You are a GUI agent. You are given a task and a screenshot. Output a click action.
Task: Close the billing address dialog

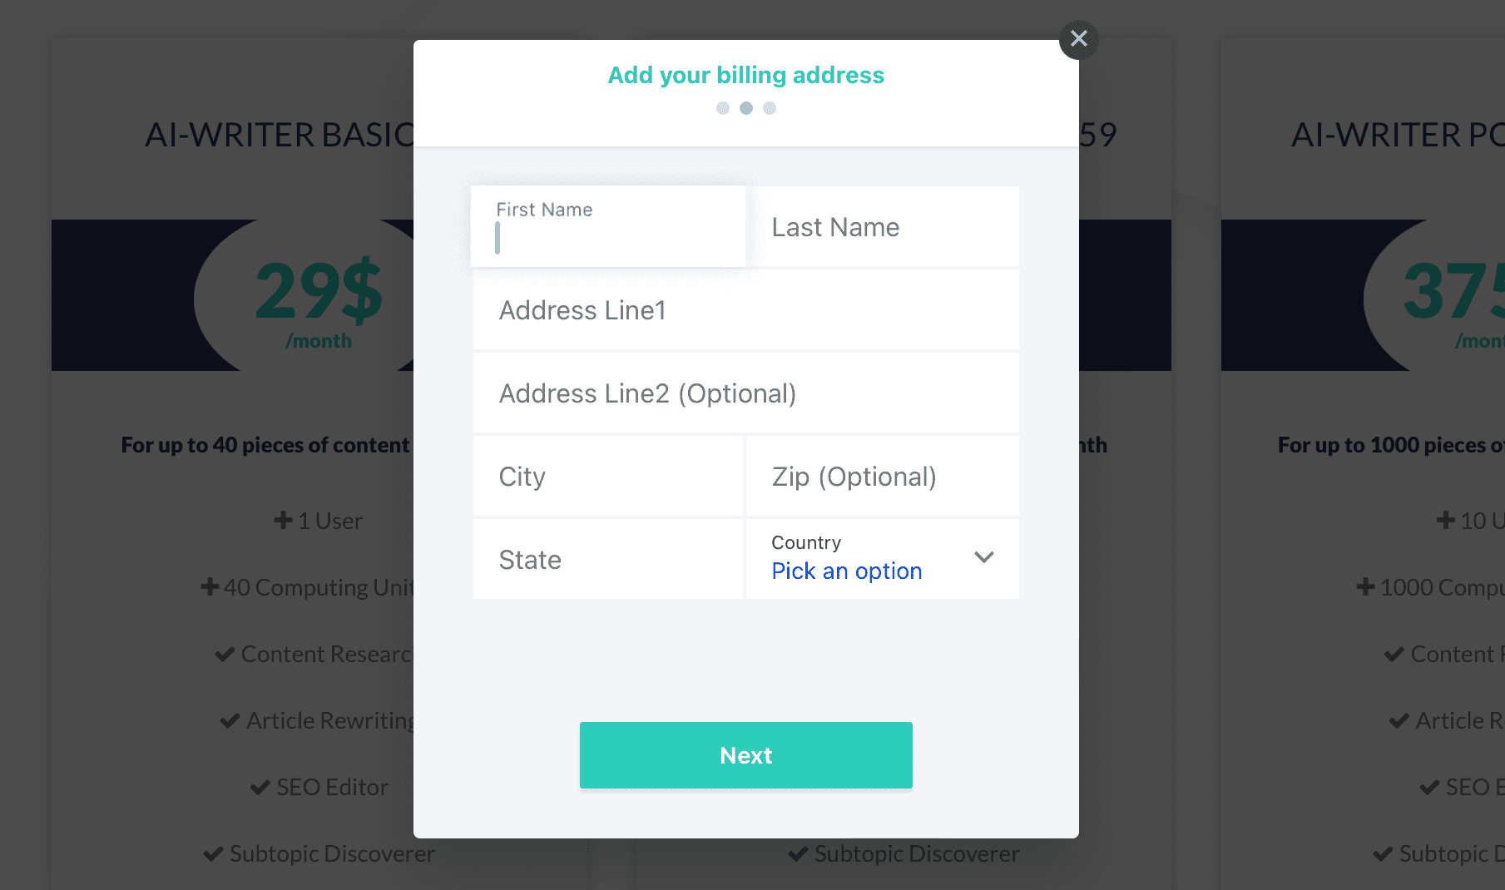click(x=1078, y=39)
